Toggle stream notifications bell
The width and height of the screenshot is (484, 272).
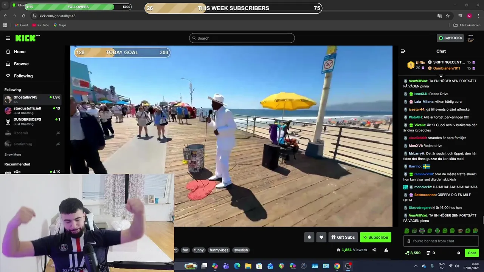(x=309, y=237)
